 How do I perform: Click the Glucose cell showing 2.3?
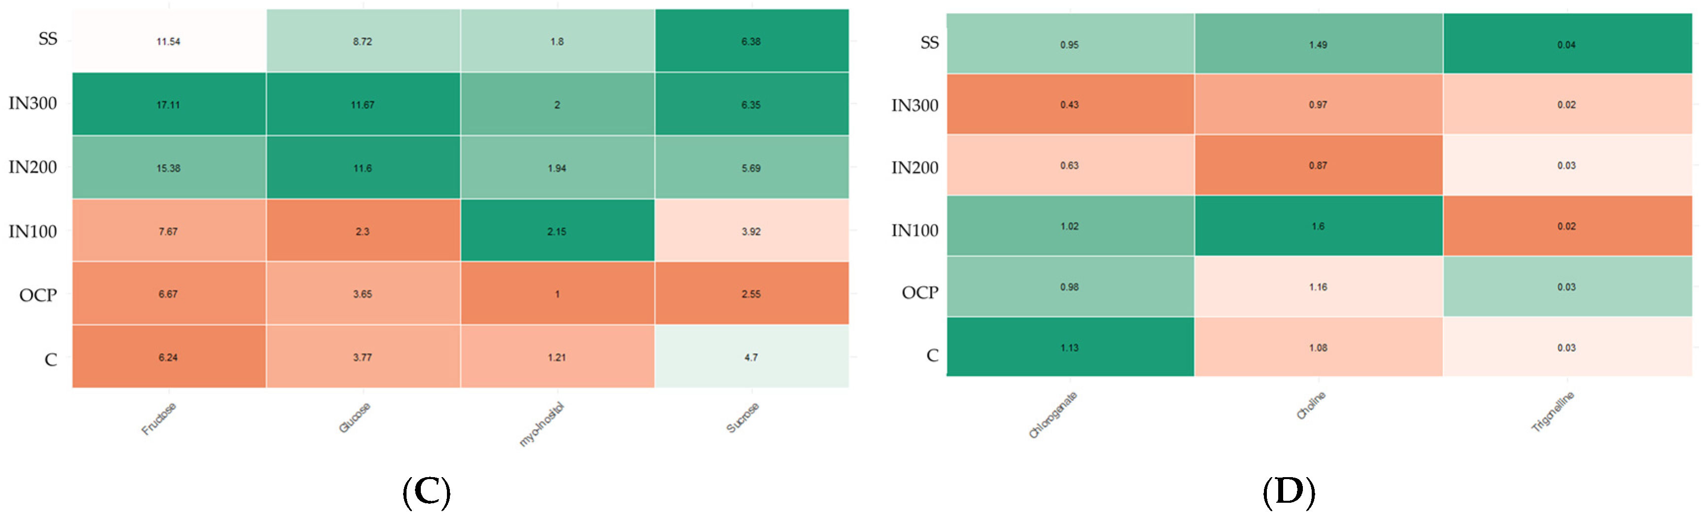coord(363,231)
